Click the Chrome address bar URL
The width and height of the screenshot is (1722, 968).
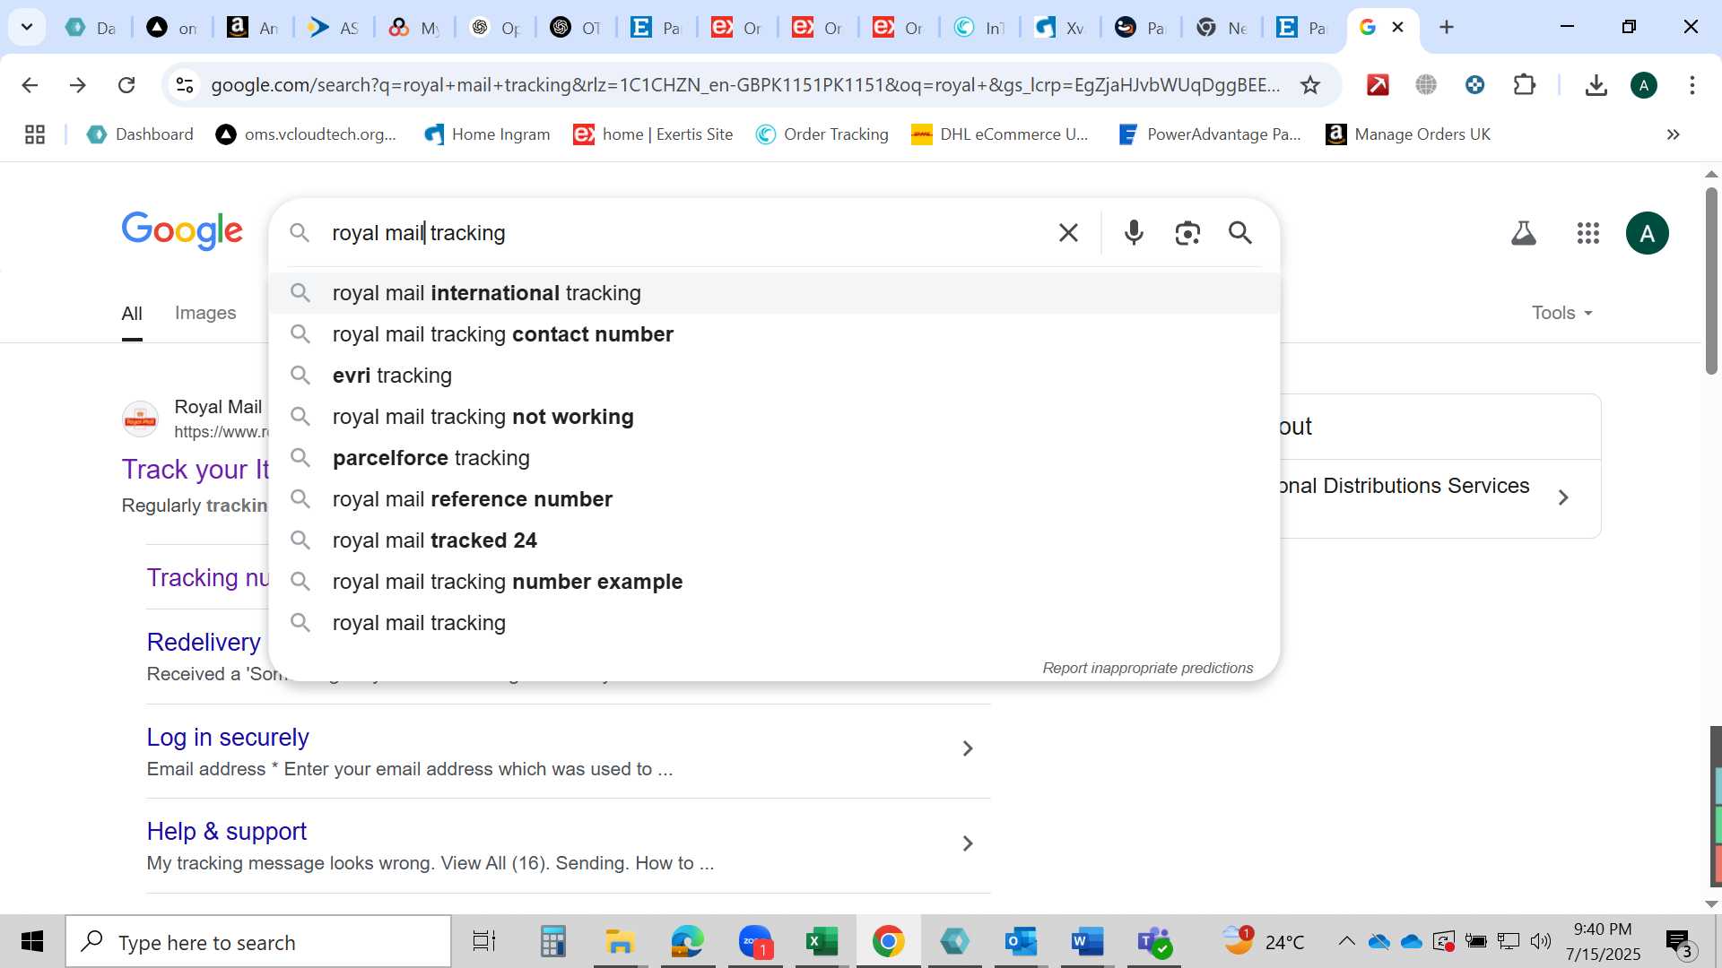(x=744, y=85)
